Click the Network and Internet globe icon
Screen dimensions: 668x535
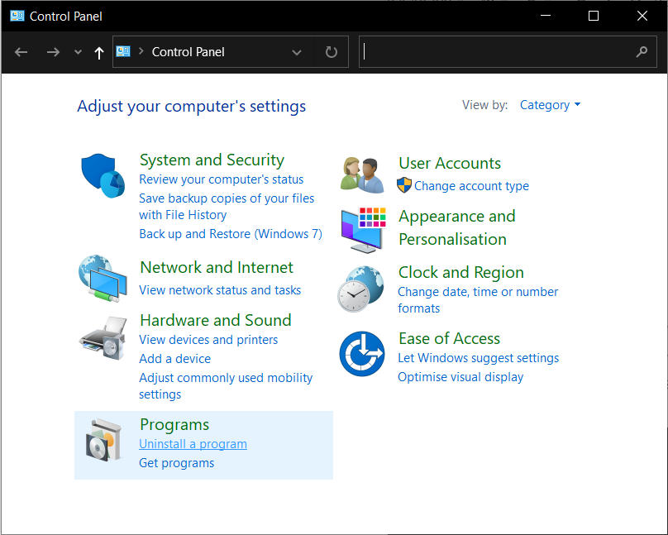pos(103,278)
